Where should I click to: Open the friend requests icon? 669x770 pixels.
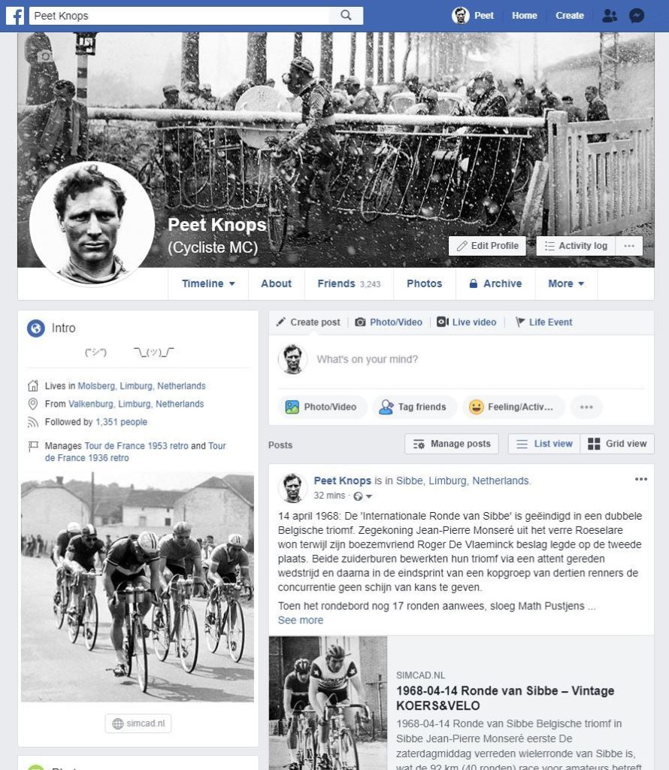tap(609, 16)
